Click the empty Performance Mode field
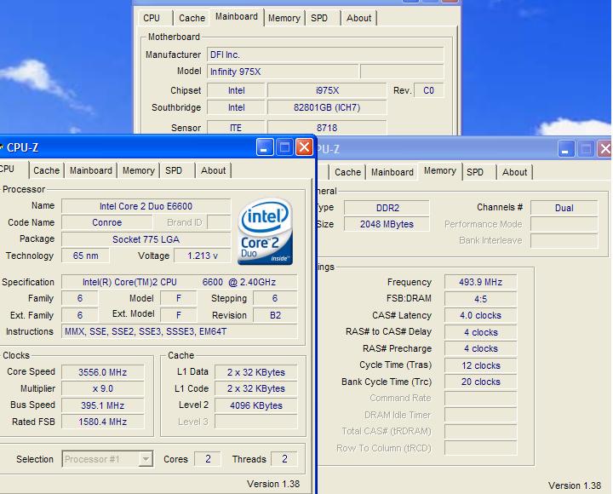Viewport: 613px width, 494px height. pos(564,224)
